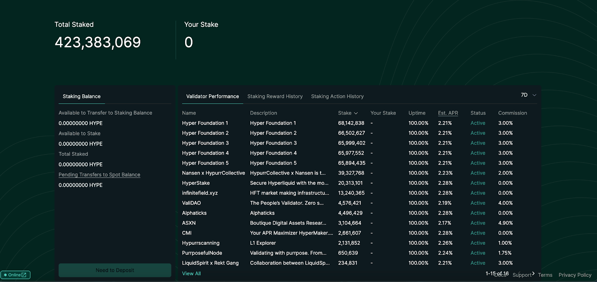Click the 20,313,101 stake value
This screenshot has width=597, height=282.
click(x=350, y=183)
